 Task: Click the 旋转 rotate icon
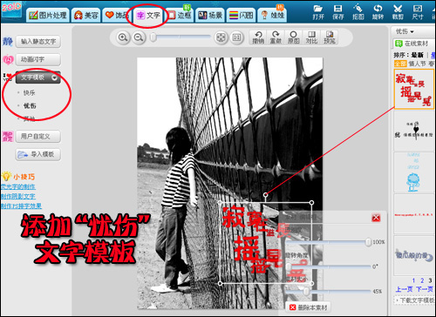tap(378, 12)
